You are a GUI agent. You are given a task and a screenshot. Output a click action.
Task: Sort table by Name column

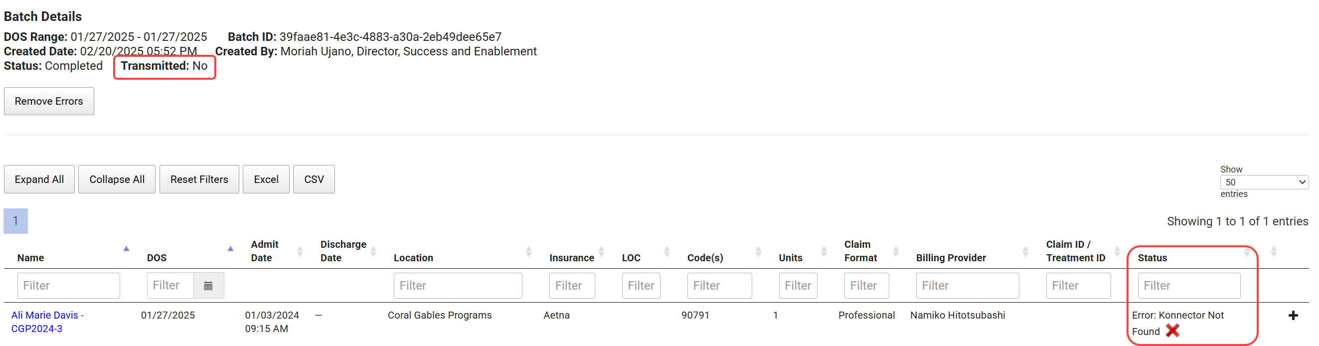tap(126, 249)
